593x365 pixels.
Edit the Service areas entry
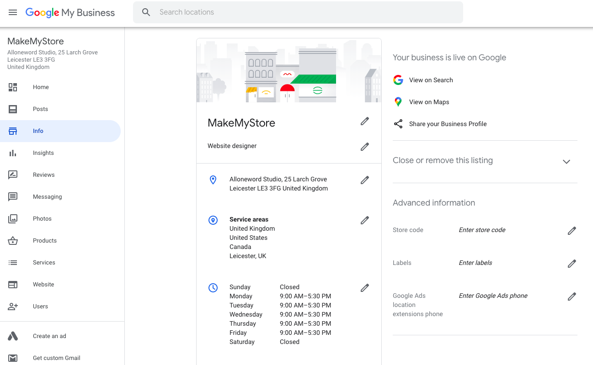364,220
